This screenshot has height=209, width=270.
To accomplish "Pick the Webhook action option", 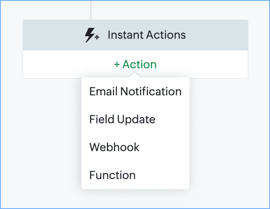I will pyautogui.click(x=135, y=147).
